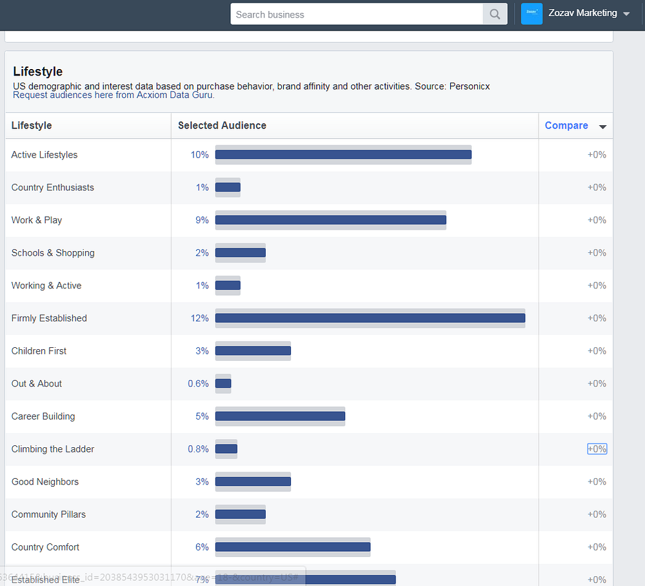This screenshot has height=586, width=645.
Task: Click the Firmly Established 12% bar
Action: point(370,318)
